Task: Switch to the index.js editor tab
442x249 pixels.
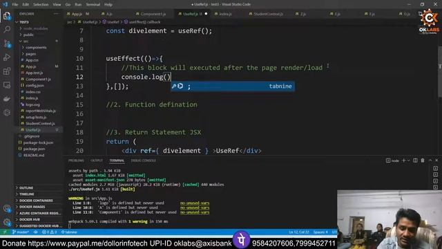Action: coord(225,14)
